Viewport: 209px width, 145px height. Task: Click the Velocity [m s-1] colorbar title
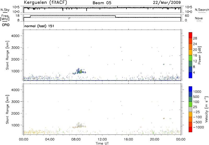[x=206, y=109]
